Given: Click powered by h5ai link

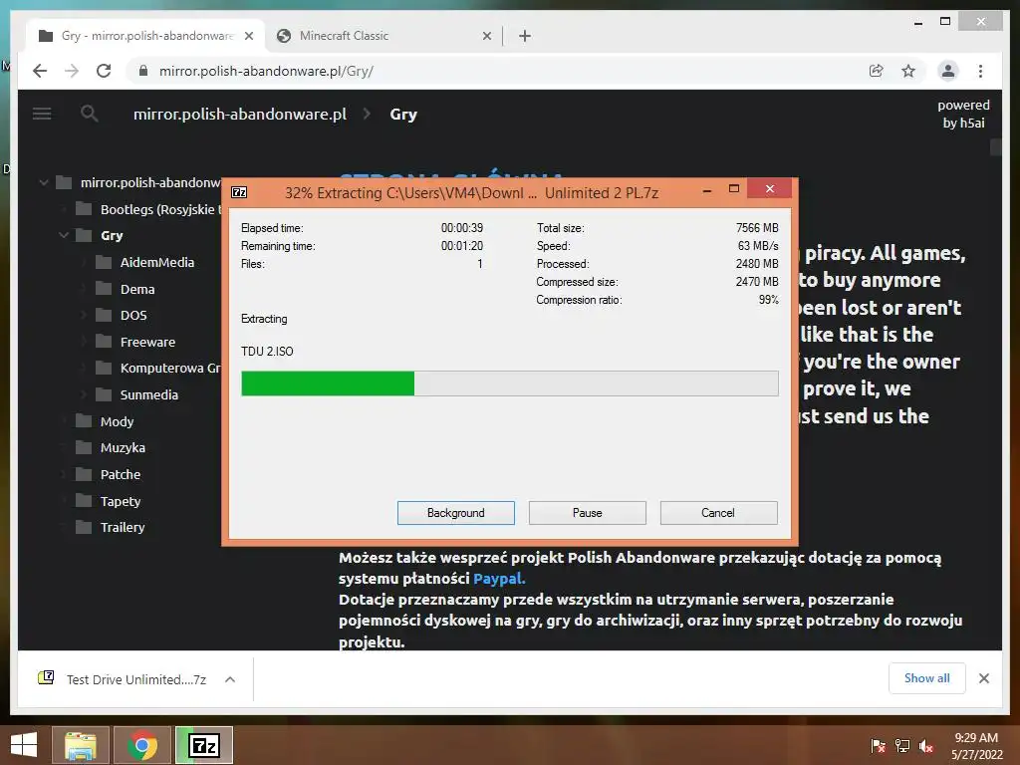Looking at the screenshot, I should point(963,114).
